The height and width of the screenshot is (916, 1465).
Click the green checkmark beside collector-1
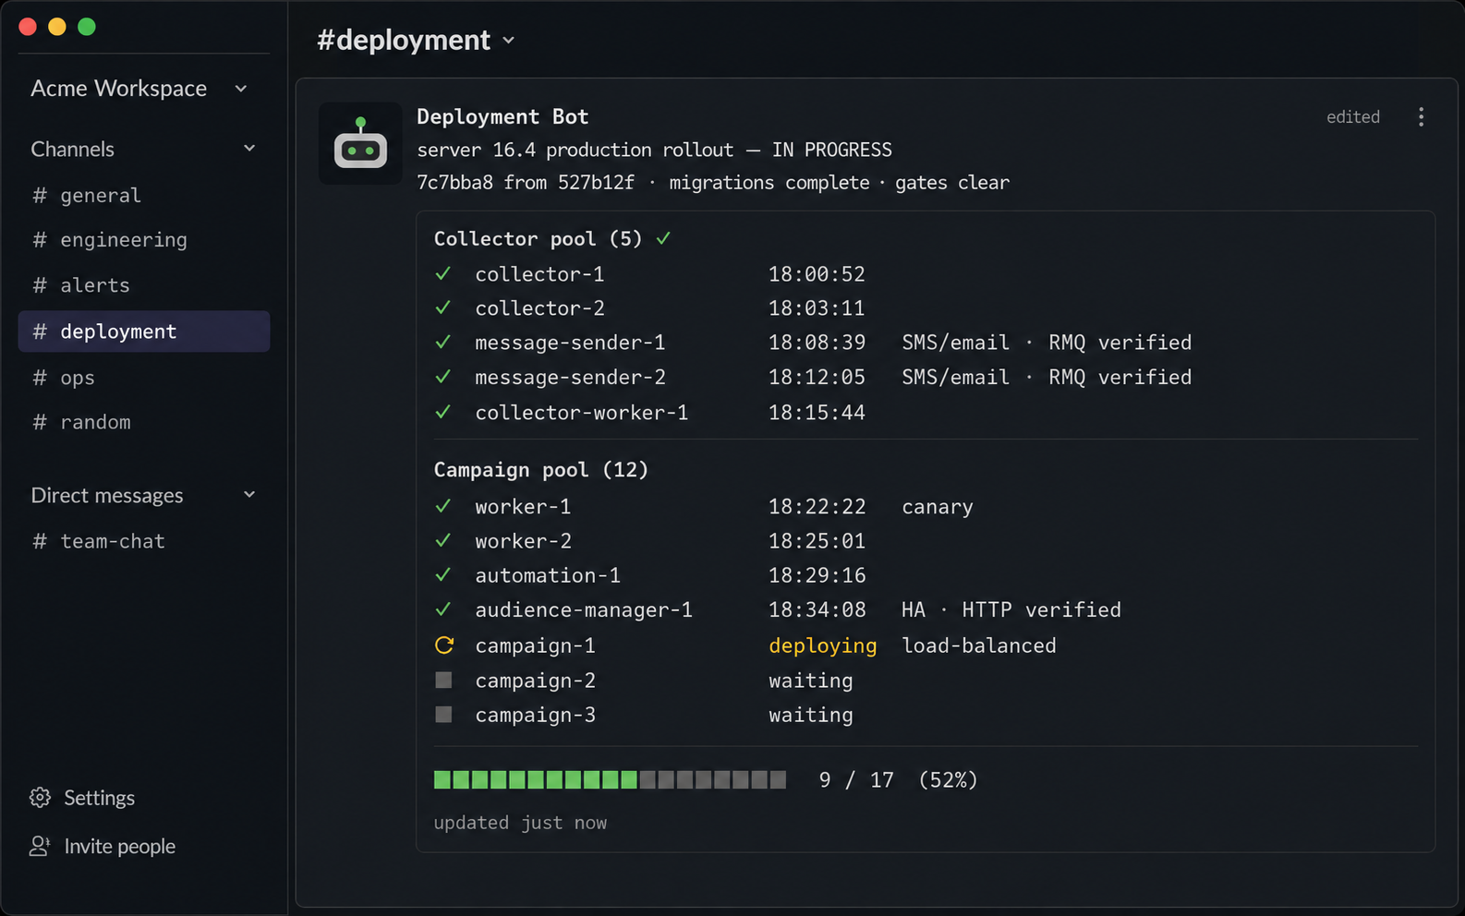click(443, 274)
